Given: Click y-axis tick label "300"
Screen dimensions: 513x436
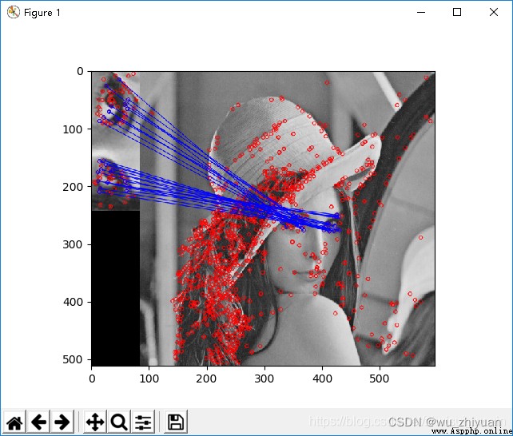Looking at the screenshot, I should 73,244.
